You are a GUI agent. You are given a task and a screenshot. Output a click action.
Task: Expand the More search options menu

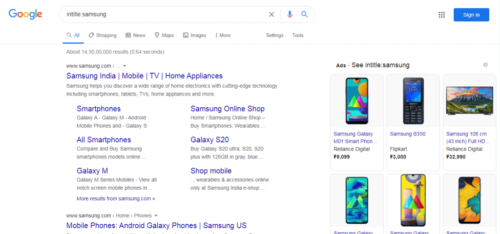tap(222, 36)
